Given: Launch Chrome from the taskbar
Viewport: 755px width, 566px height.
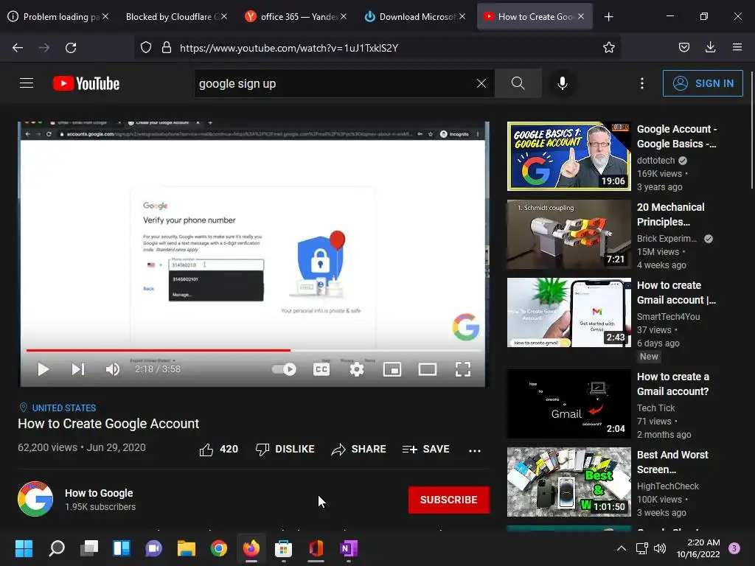Looking at the screenshot, I should coord(218,548).
